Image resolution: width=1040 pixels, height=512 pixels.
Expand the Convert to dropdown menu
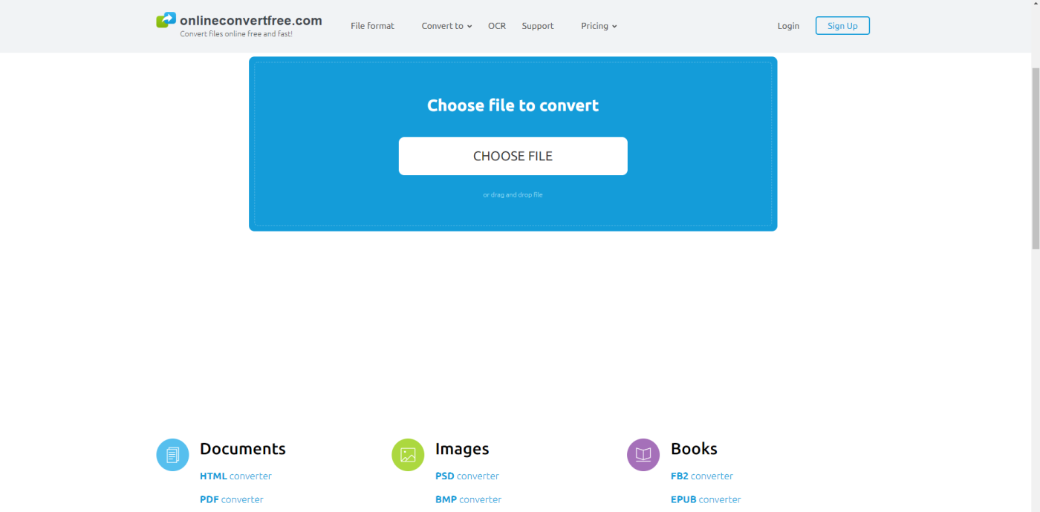[x=446, y=26]
